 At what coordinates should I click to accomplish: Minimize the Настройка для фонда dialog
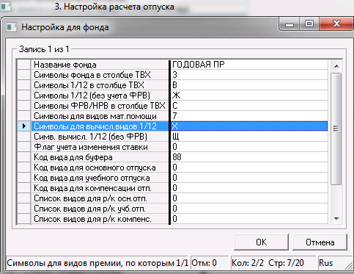click(290, 24)
